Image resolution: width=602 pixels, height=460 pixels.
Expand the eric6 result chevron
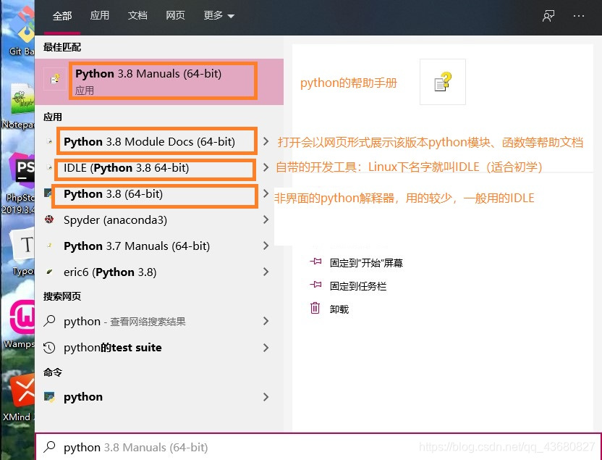pyautogui.click(x=266, y=272)
